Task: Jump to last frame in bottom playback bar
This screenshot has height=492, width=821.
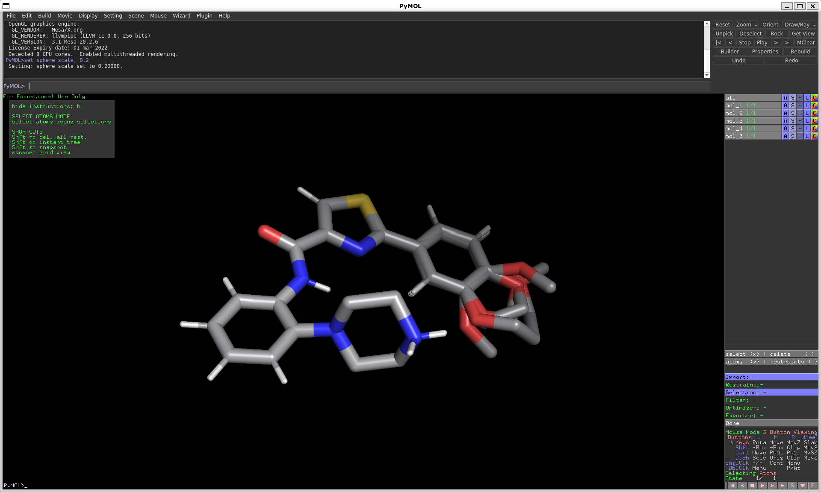Action: (x=782, y=486)
